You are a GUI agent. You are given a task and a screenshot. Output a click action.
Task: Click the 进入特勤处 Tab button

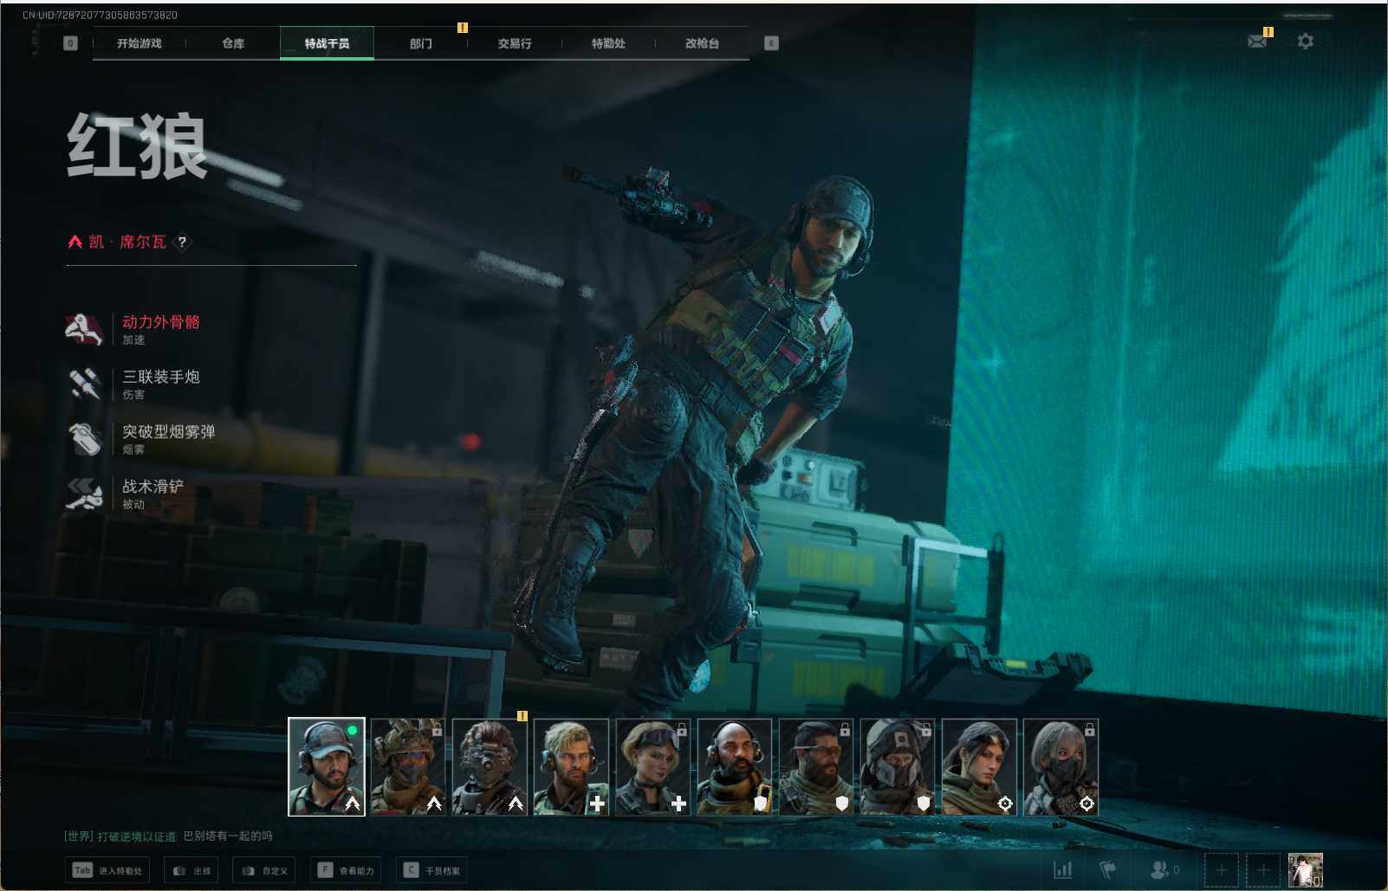107,870
